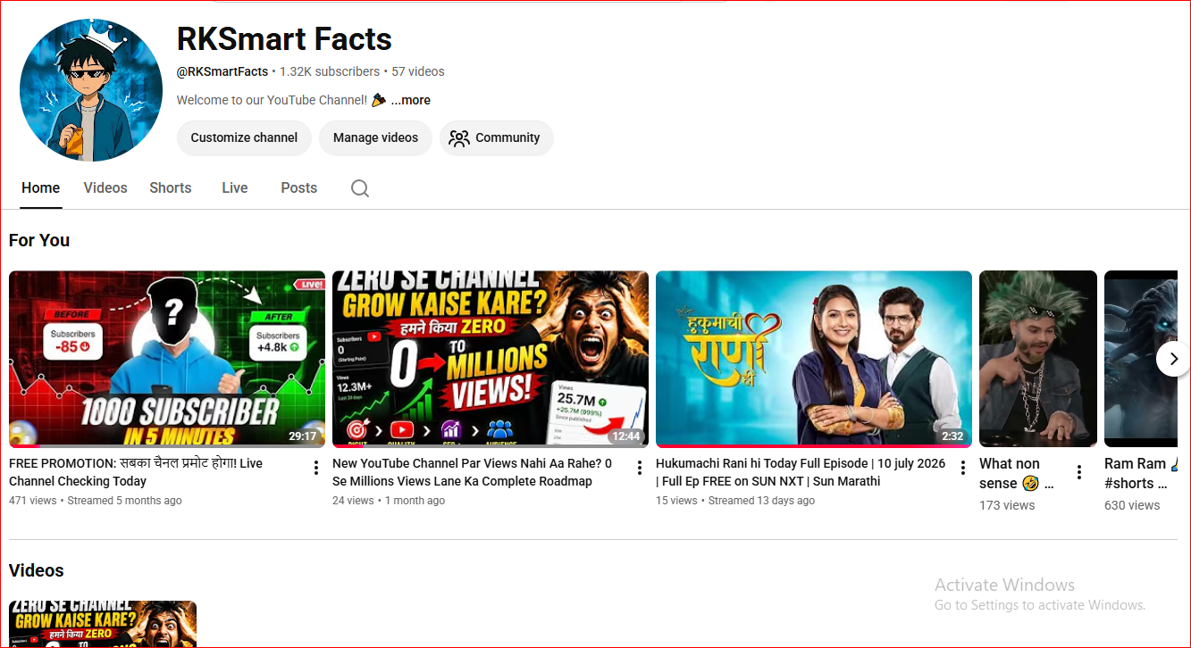
Task: Open the Community button
Action: tap(497, 138)
